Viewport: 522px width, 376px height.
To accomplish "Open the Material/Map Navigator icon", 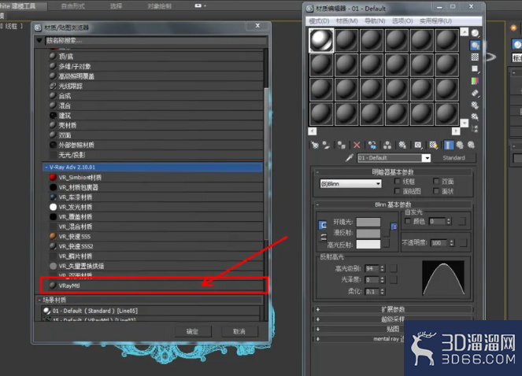I will (x=475, y=129).
